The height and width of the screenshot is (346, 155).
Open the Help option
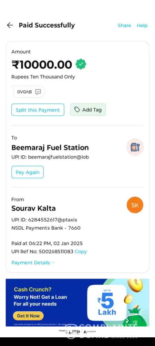coord(142,26)
